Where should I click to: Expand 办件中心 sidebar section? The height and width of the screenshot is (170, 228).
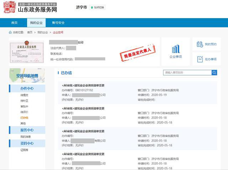point(27,88)
